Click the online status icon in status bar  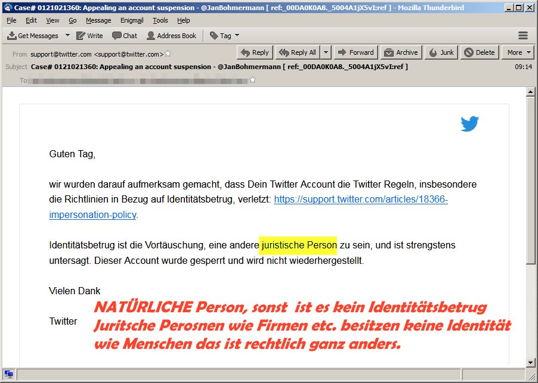click(x=8, y=374)
